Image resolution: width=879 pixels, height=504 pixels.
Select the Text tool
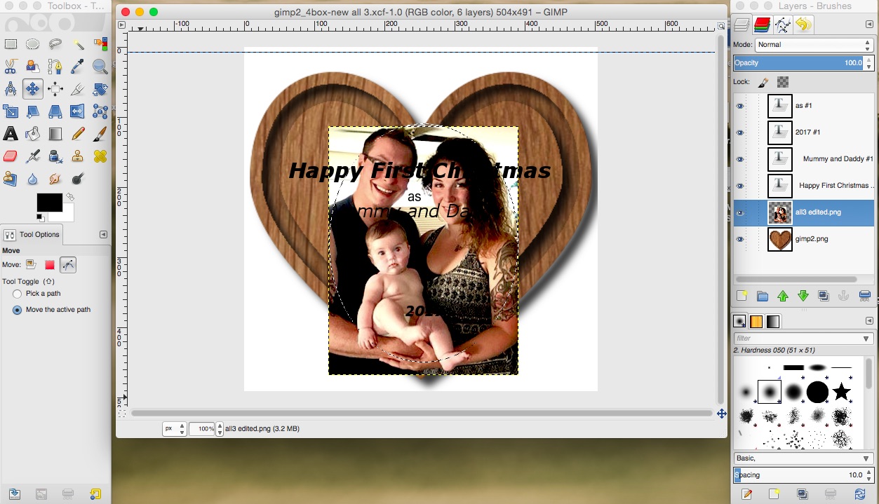point(11,133)
